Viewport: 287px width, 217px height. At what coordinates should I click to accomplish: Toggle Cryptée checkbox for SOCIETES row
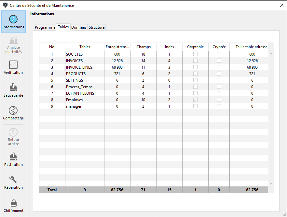(x=219, y=54)
